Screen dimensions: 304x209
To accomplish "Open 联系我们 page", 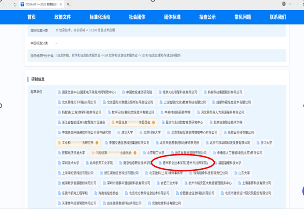I will click(278, 17).
